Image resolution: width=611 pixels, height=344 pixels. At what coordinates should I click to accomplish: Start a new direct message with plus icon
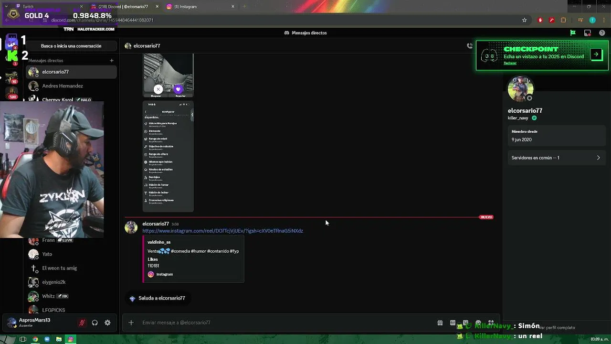point(112,61)
